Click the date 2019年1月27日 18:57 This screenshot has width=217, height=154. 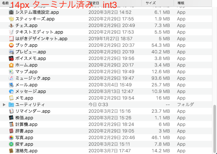click(110, 39)
